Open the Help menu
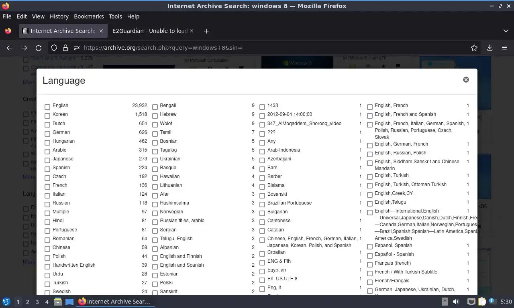514x308 pixels. (133, 16)
